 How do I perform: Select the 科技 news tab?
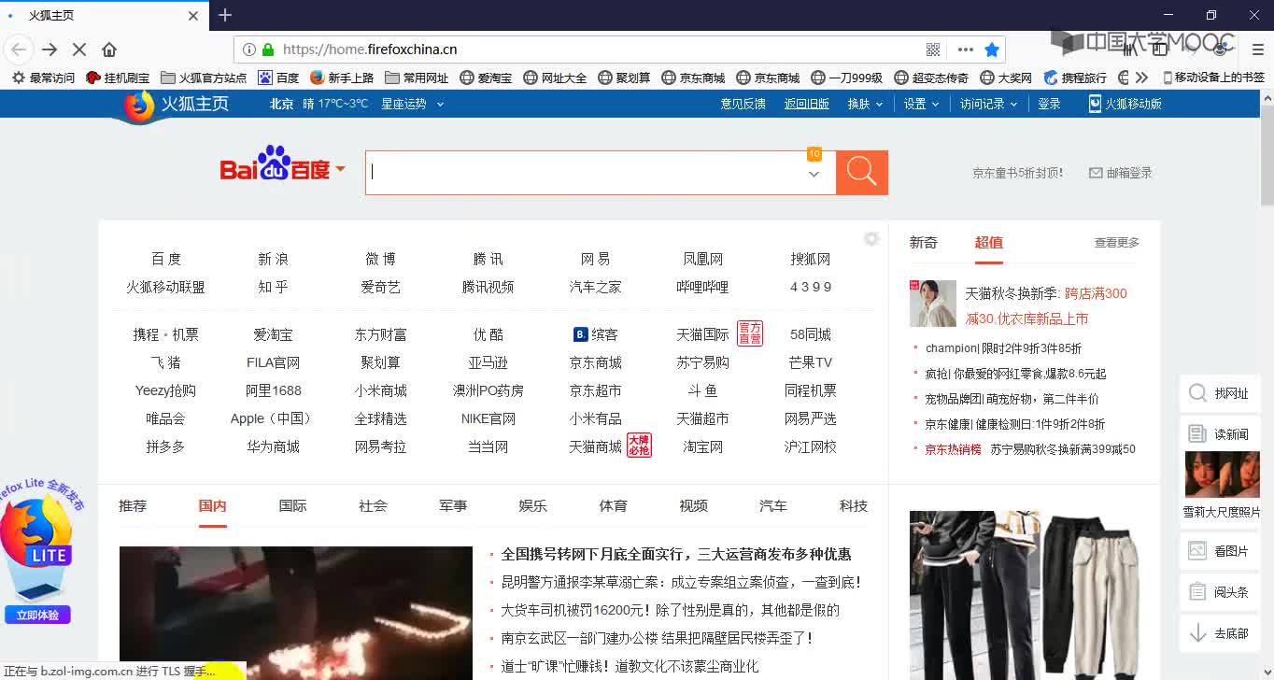853,505
